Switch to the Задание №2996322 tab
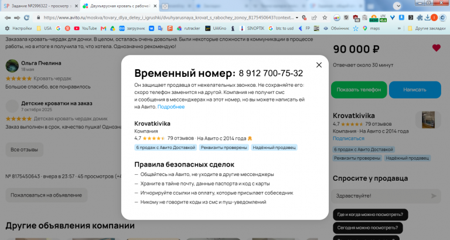Image resolution: width=450 pixels, height=240 pixels. point(40,6)
